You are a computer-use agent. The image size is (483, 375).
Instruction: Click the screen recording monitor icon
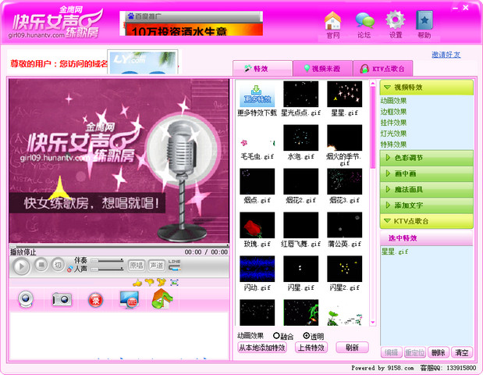[x=130, y=299]
